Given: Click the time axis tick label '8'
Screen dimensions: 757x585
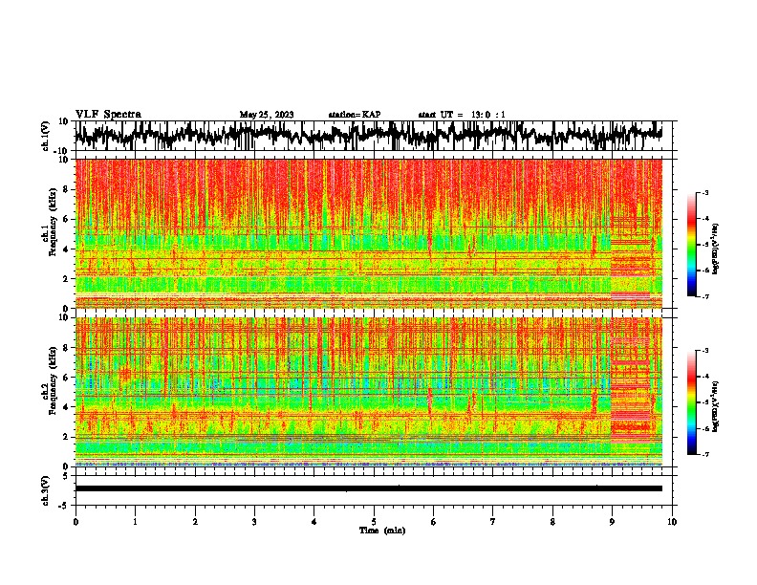Looking at the screenshot, I should tap(552, 522).
